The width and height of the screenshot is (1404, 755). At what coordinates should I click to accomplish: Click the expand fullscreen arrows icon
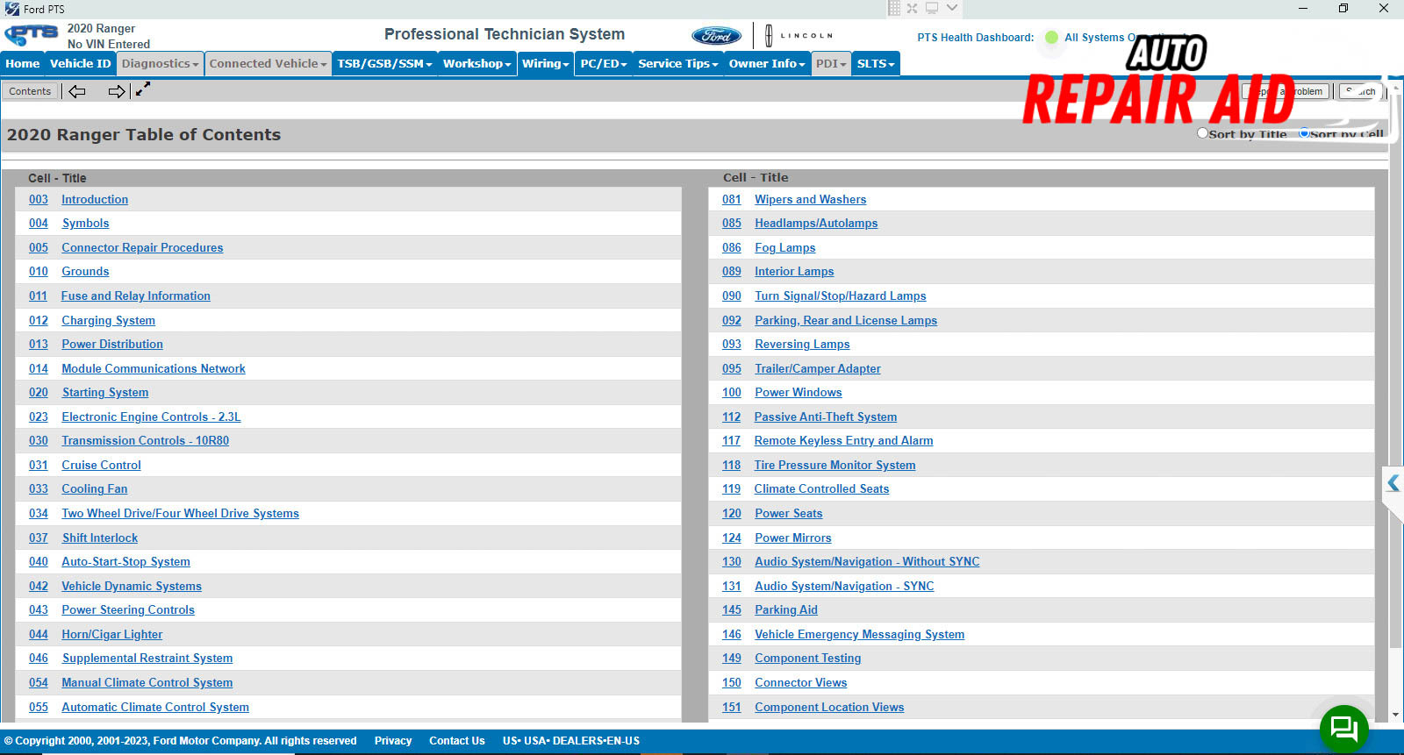[x=143, y=89]
